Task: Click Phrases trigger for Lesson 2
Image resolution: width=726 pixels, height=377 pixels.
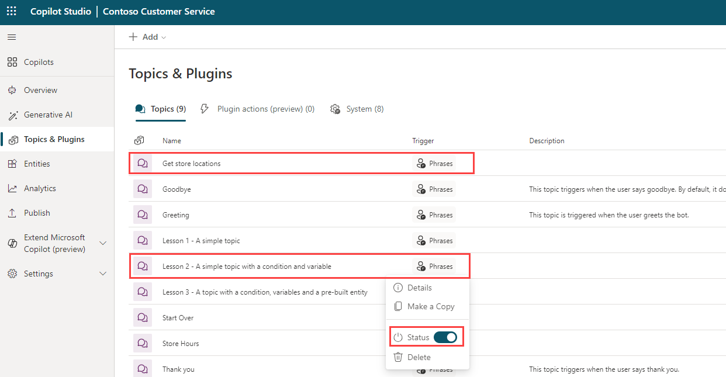Action: [x=434, y=267]
